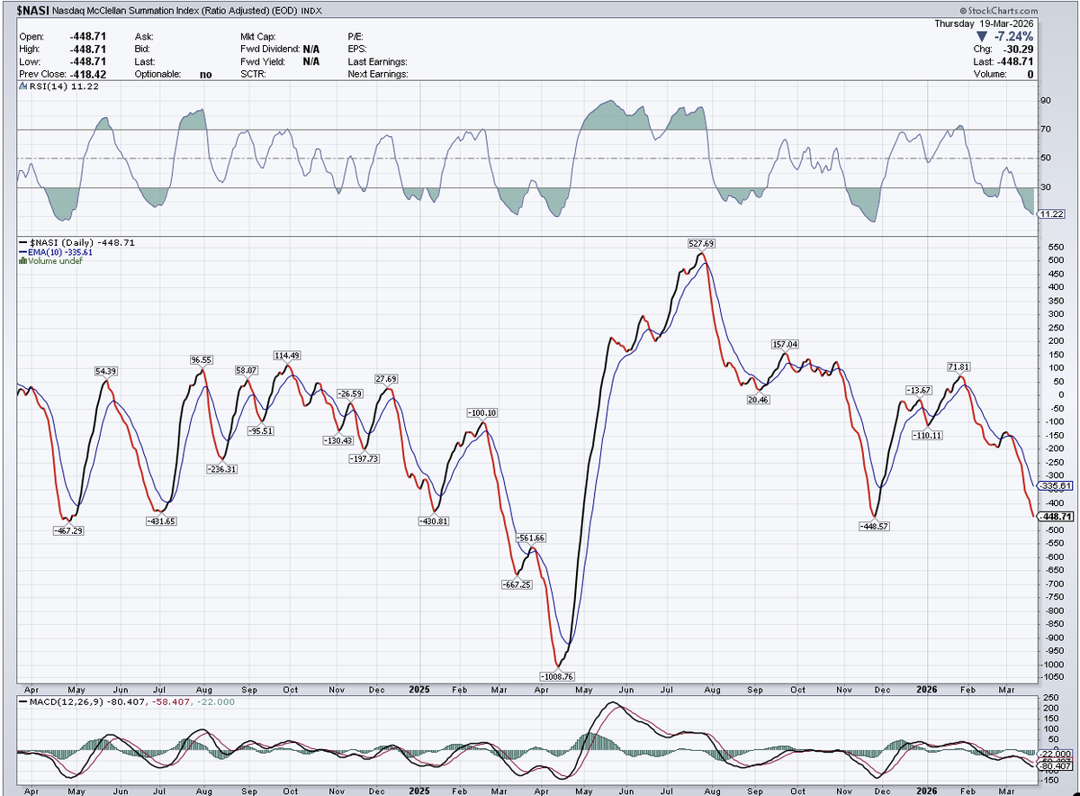Click the -197.73 trough label
The image size is (1080, 796).
tap(364, 458)
